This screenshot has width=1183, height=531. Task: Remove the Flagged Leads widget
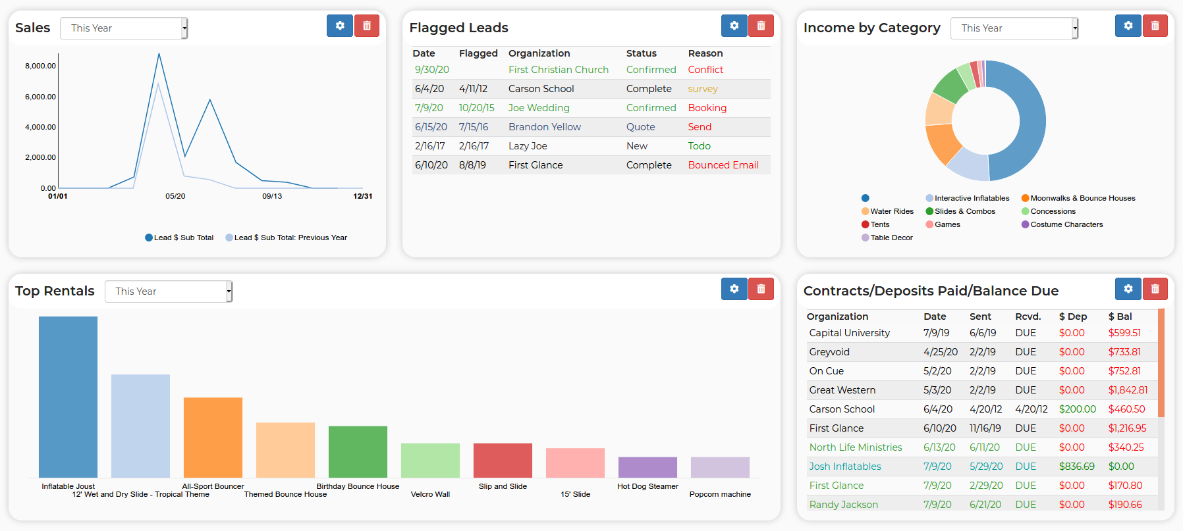pos(761,26)
